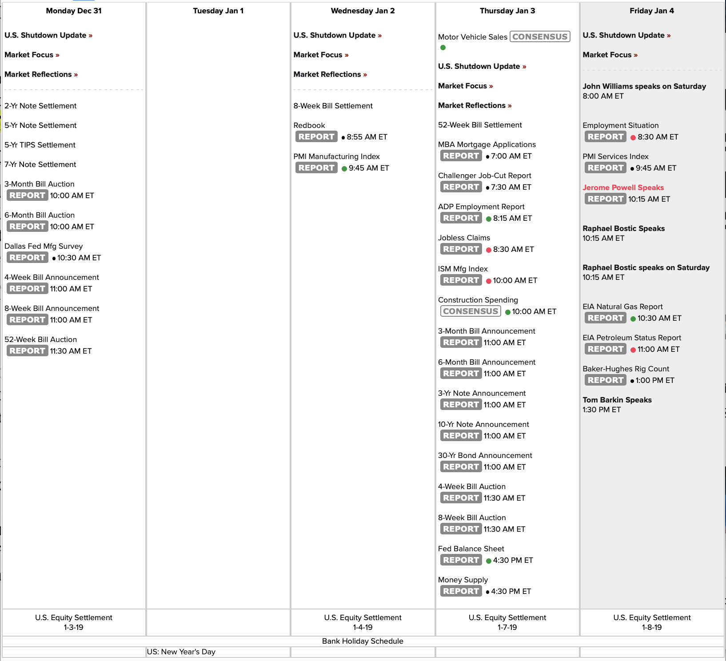Click the Construction Spending CONSENSUS badge
Viewport: 726px width, 661px height.
pyautogui.click(x=471, y=311)
